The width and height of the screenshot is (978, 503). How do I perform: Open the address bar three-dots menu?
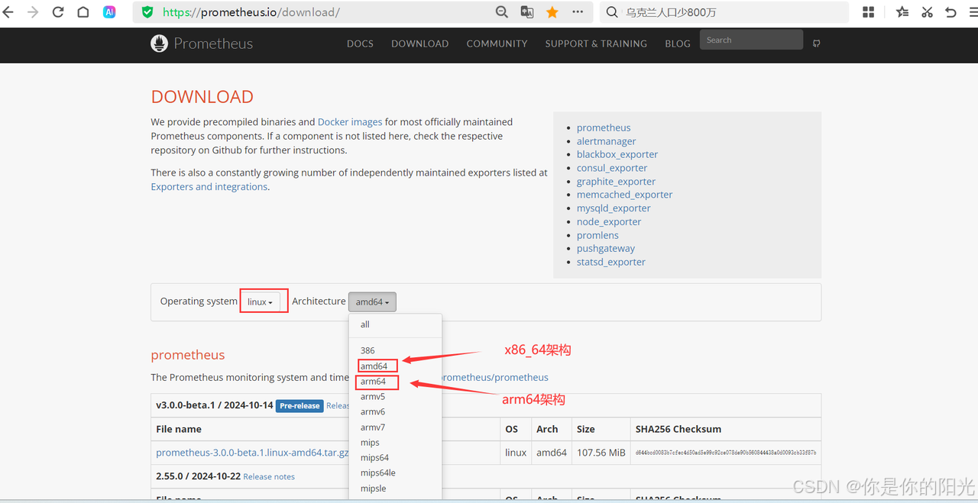pos(578,12)
